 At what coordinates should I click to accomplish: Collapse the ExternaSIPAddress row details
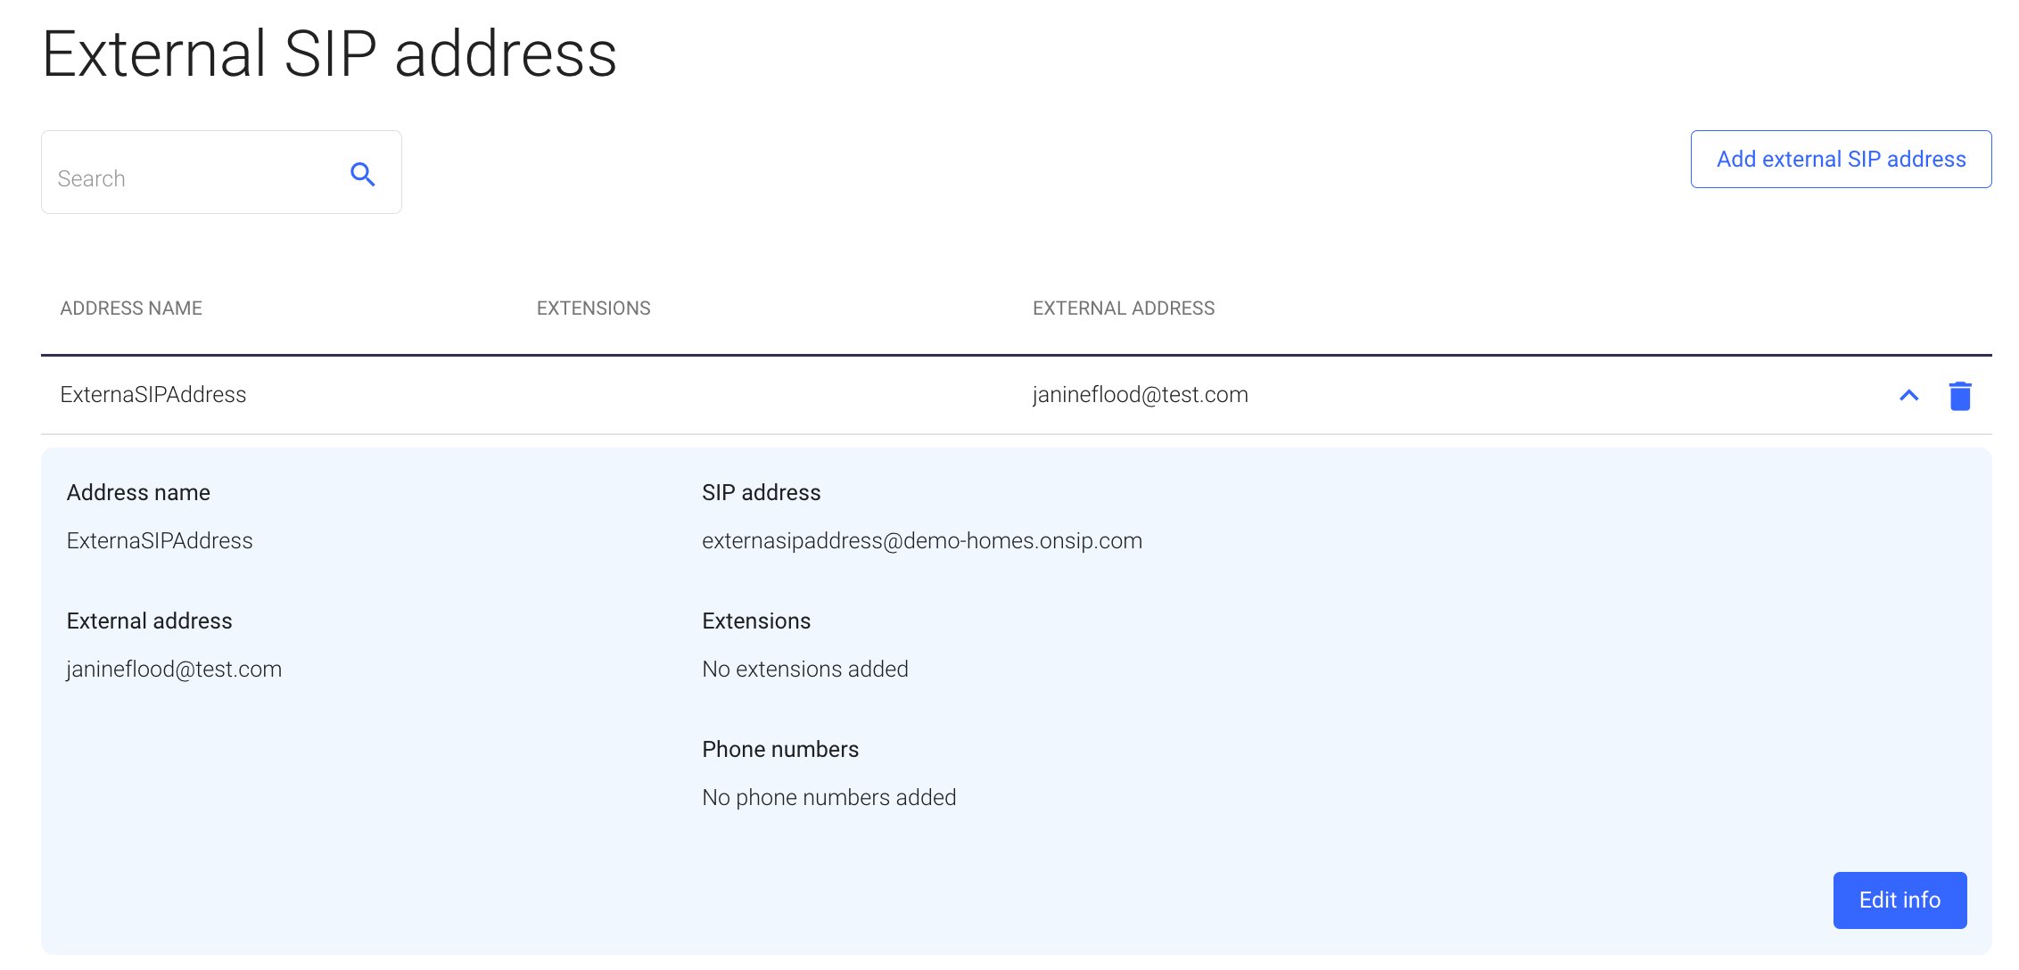[x=1908, y=395]
